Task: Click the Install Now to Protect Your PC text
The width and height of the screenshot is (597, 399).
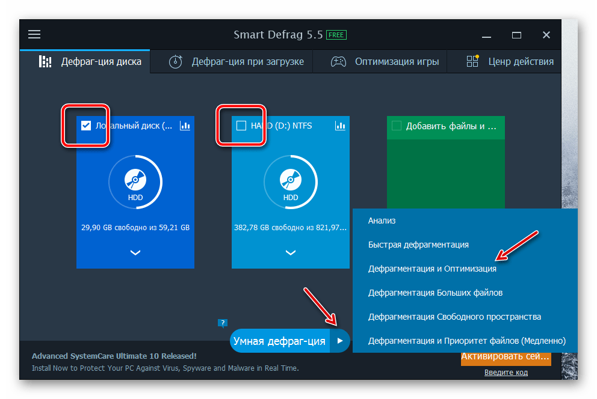Action: tap(165, 368)
